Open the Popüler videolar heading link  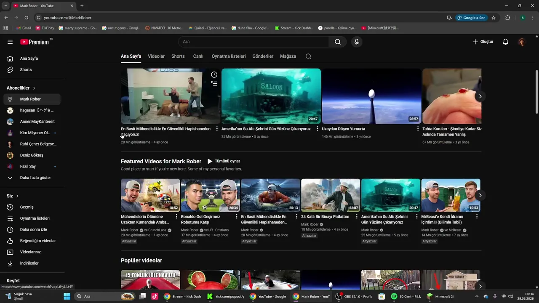pos(141,260)
